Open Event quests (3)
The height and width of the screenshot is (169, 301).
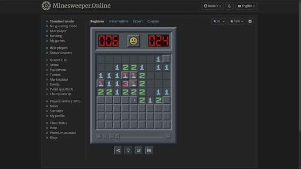[x=62, y=89]
